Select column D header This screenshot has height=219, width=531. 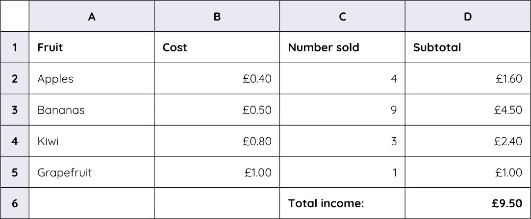tap(468, 16)
